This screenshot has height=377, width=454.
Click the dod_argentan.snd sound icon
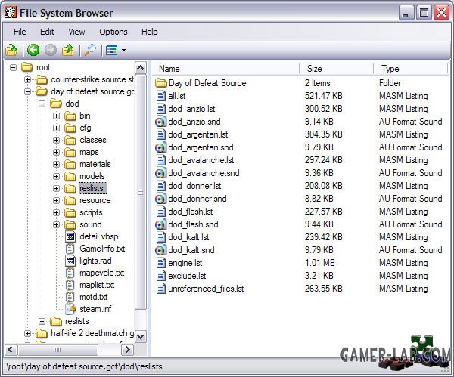tap(160, 147)
